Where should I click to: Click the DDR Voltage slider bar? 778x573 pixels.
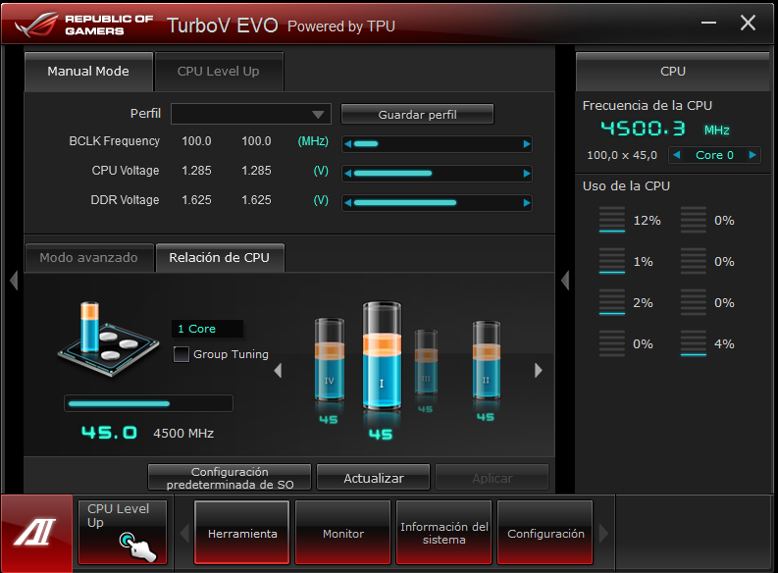pyautogui.click(x=438, y=202)
